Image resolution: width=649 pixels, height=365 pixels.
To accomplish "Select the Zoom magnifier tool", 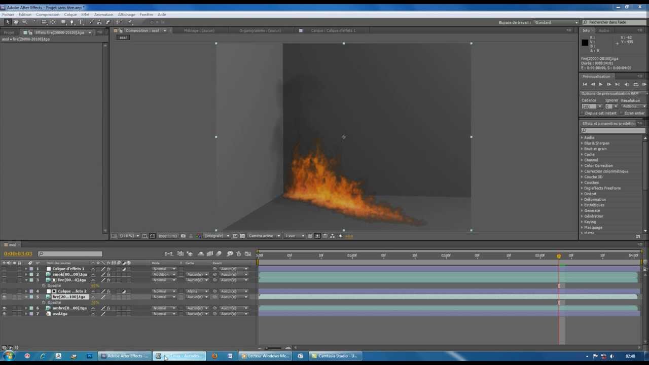I will coord(24,22).
